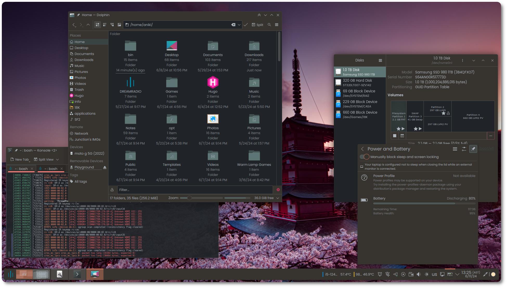Open volume control in system tray
Image resolution: width=507 pixels, height=288 pixels.
coord(419,274)
